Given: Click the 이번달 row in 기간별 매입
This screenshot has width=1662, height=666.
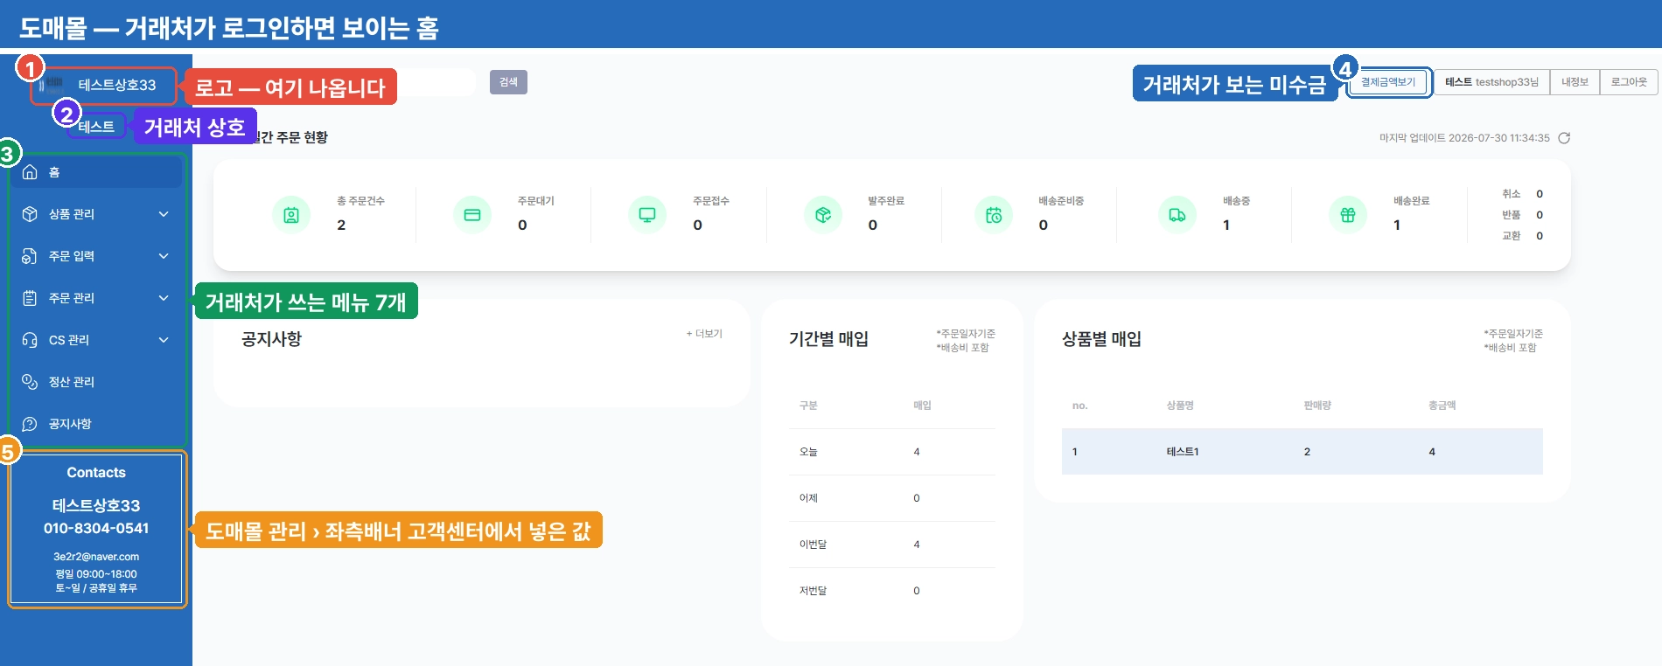Looking at the screenshot, I should point(892,545).
